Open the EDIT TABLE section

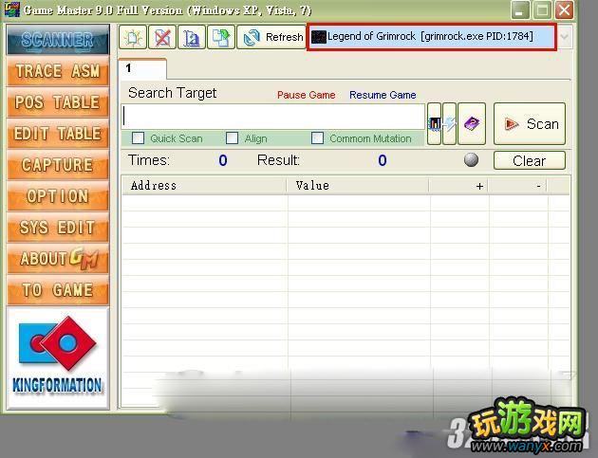58,134
